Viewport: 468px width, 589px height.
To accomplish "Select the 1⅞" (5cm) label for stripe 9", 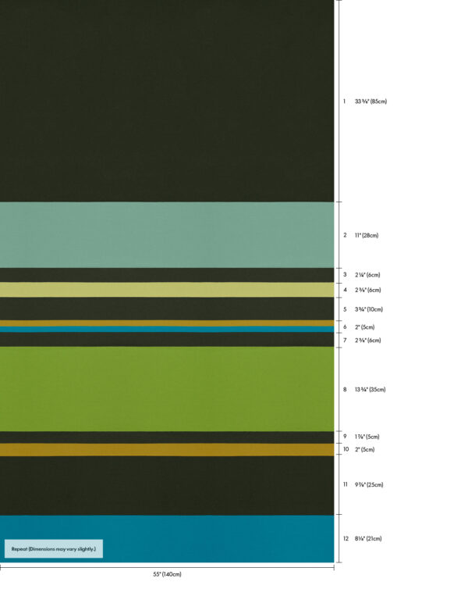I will pos(367,437).
